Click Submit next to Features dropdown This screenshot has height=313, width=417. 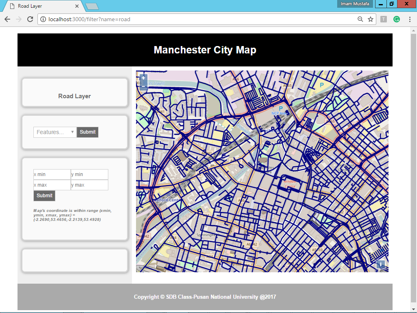click(88, 132)
